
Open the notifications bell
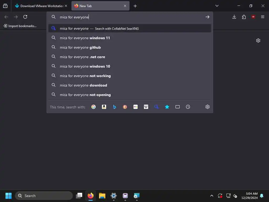[x=262, y=196]
